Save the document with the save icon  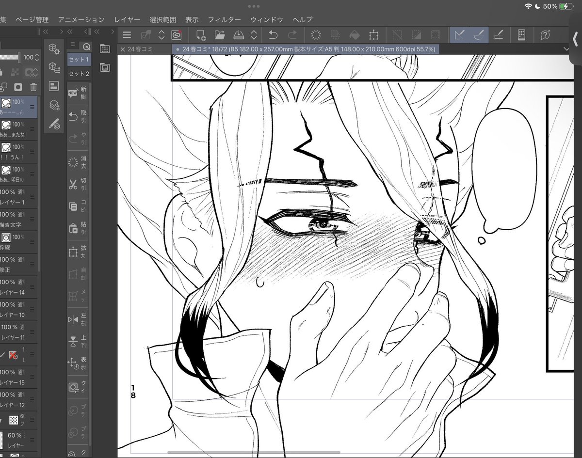(238, 35)
